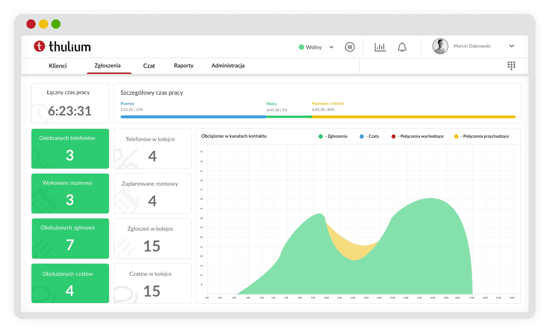Click the Zaplanowane rozmowy tile
The width and height of the screenshot is (549, 333).
(152, 194)
